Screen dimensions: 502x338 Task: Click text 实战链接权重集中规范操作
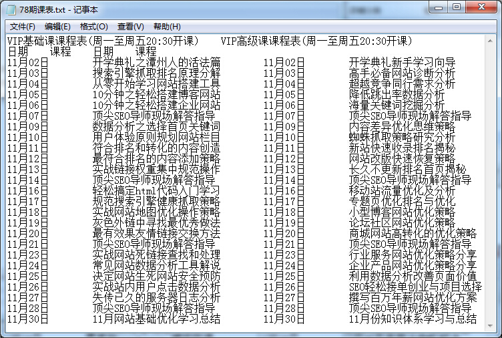click(x=156, y=169)
